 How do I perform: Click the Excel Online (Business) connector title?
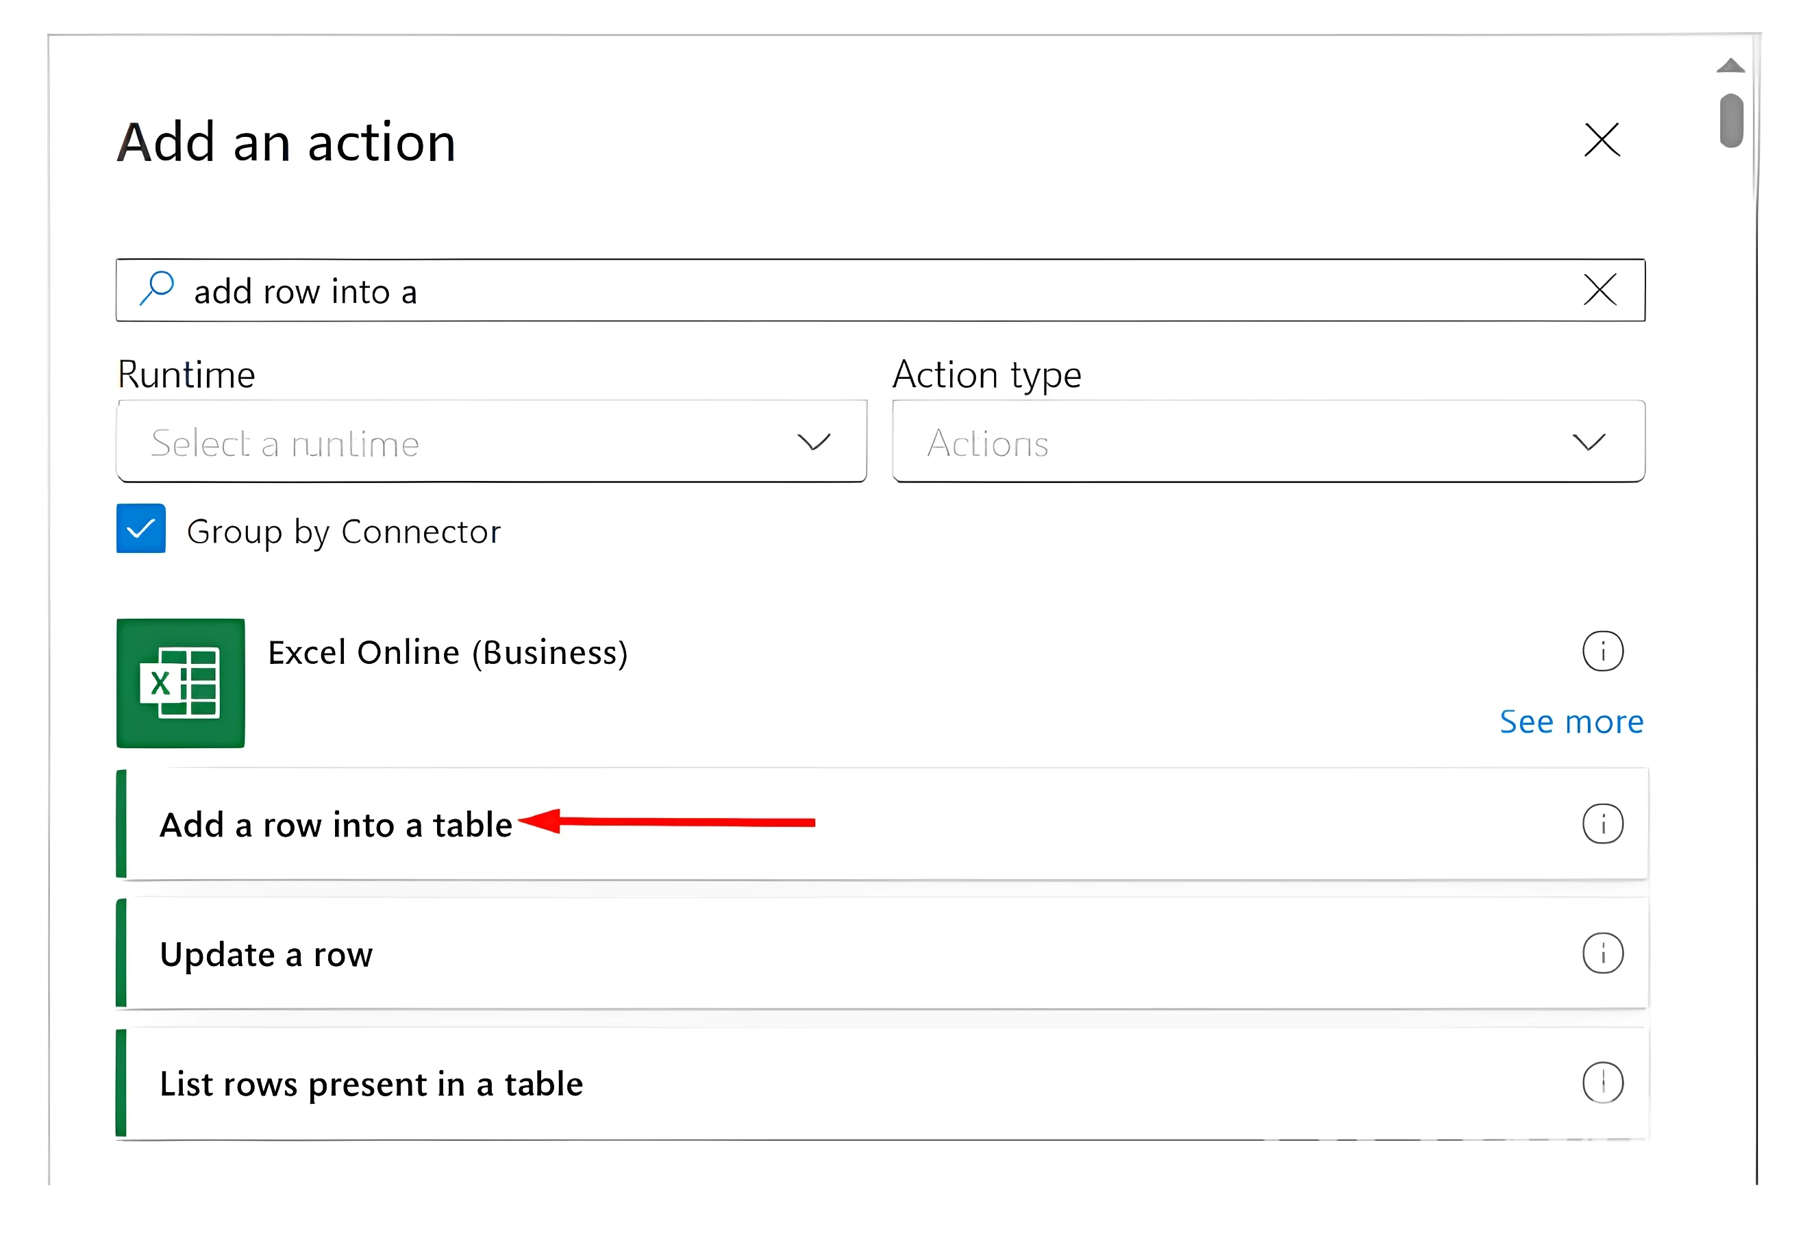pos(447,652)
